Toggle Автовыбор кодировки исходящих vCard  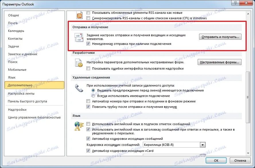coord(88,151)
